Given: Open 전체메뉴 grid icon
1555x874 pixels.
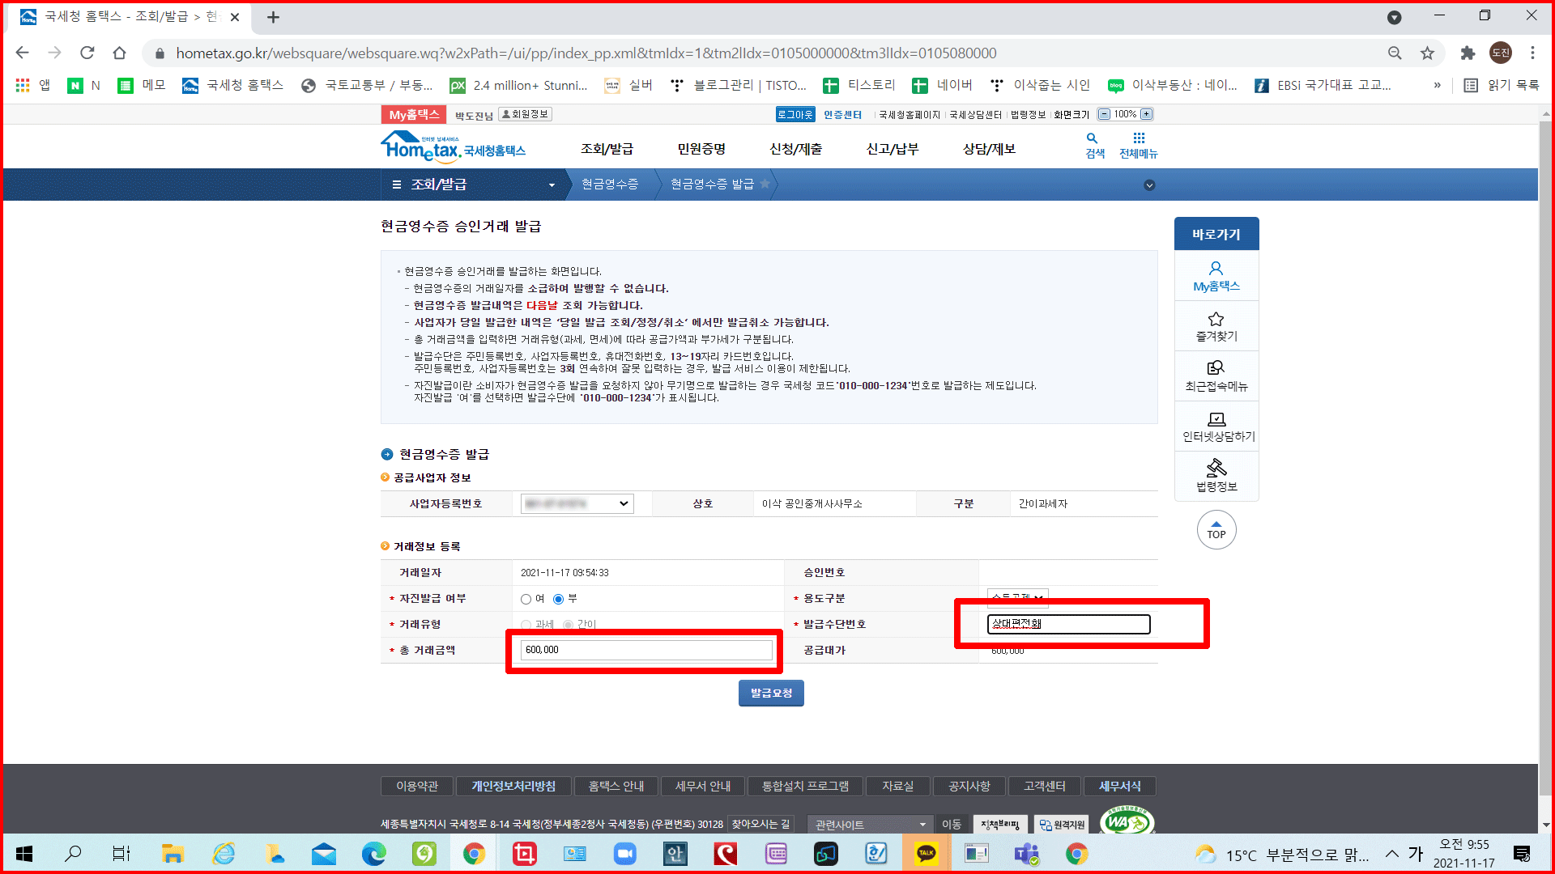Looking at the screenshot, I should 1139,139.
